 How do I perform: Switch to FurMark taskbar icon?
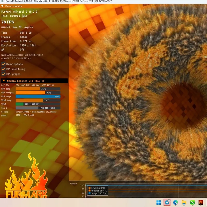tap(201, 202)
